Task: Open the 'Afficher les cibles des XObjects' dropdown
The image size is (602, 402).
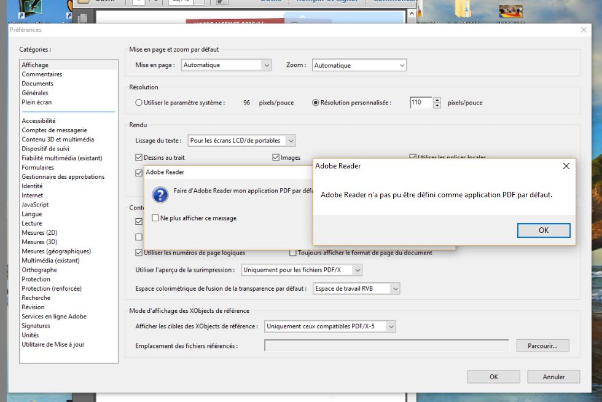Action: (330, 326)
